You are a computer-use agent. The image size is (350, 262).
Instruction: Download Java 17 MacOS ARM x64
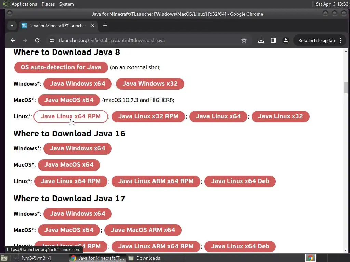click(143, 230)
